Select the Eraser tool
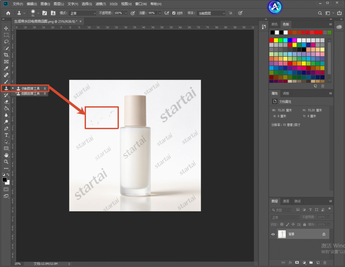345x267 pixels. tap(6, 102)
